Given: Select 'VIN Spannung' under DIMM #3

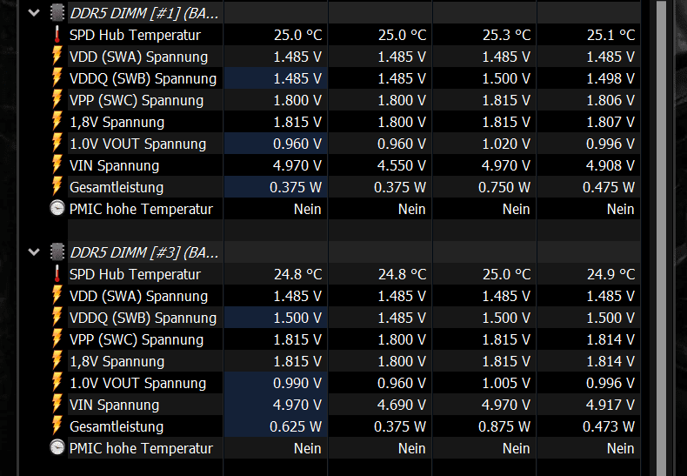Looking at the screenshot, I should pyautogui.click(x=114, y=405).
